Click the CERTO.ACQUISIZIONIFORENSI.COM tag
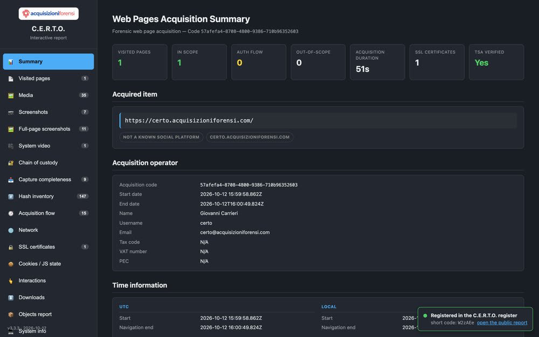Image resolution: width=539 pixels, height=337 pixels. [x=250, y=137]
